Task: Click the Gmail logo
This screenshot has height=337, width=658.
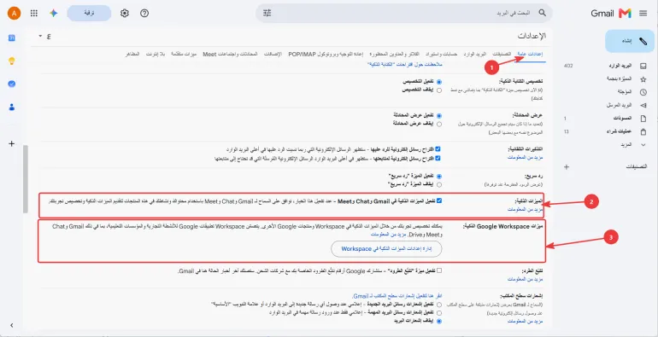Action: (x=611, y=14)
